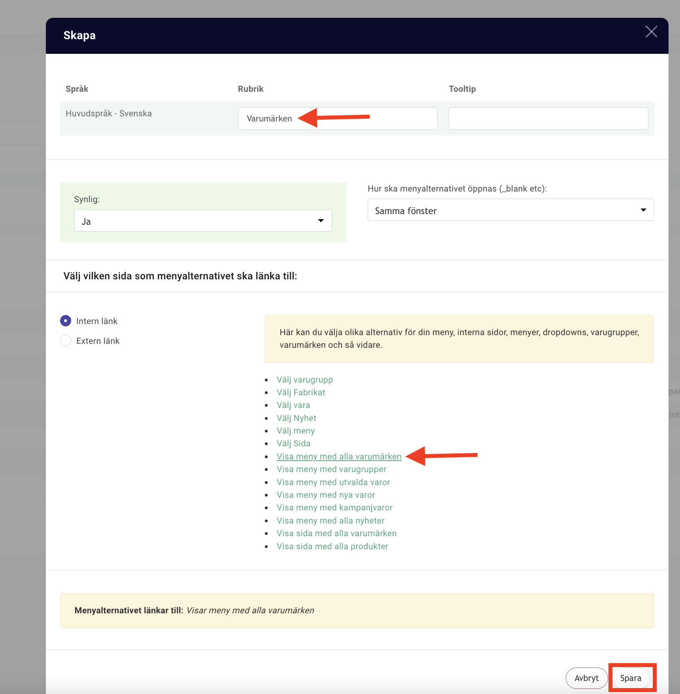Viewport: 680px width, 694px height.
Task: Choose Visa sida med alla varumärken
Action: [x=337, y=533]
